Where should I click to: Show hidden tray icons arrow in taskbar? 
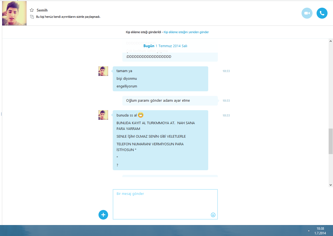[309, 231]
